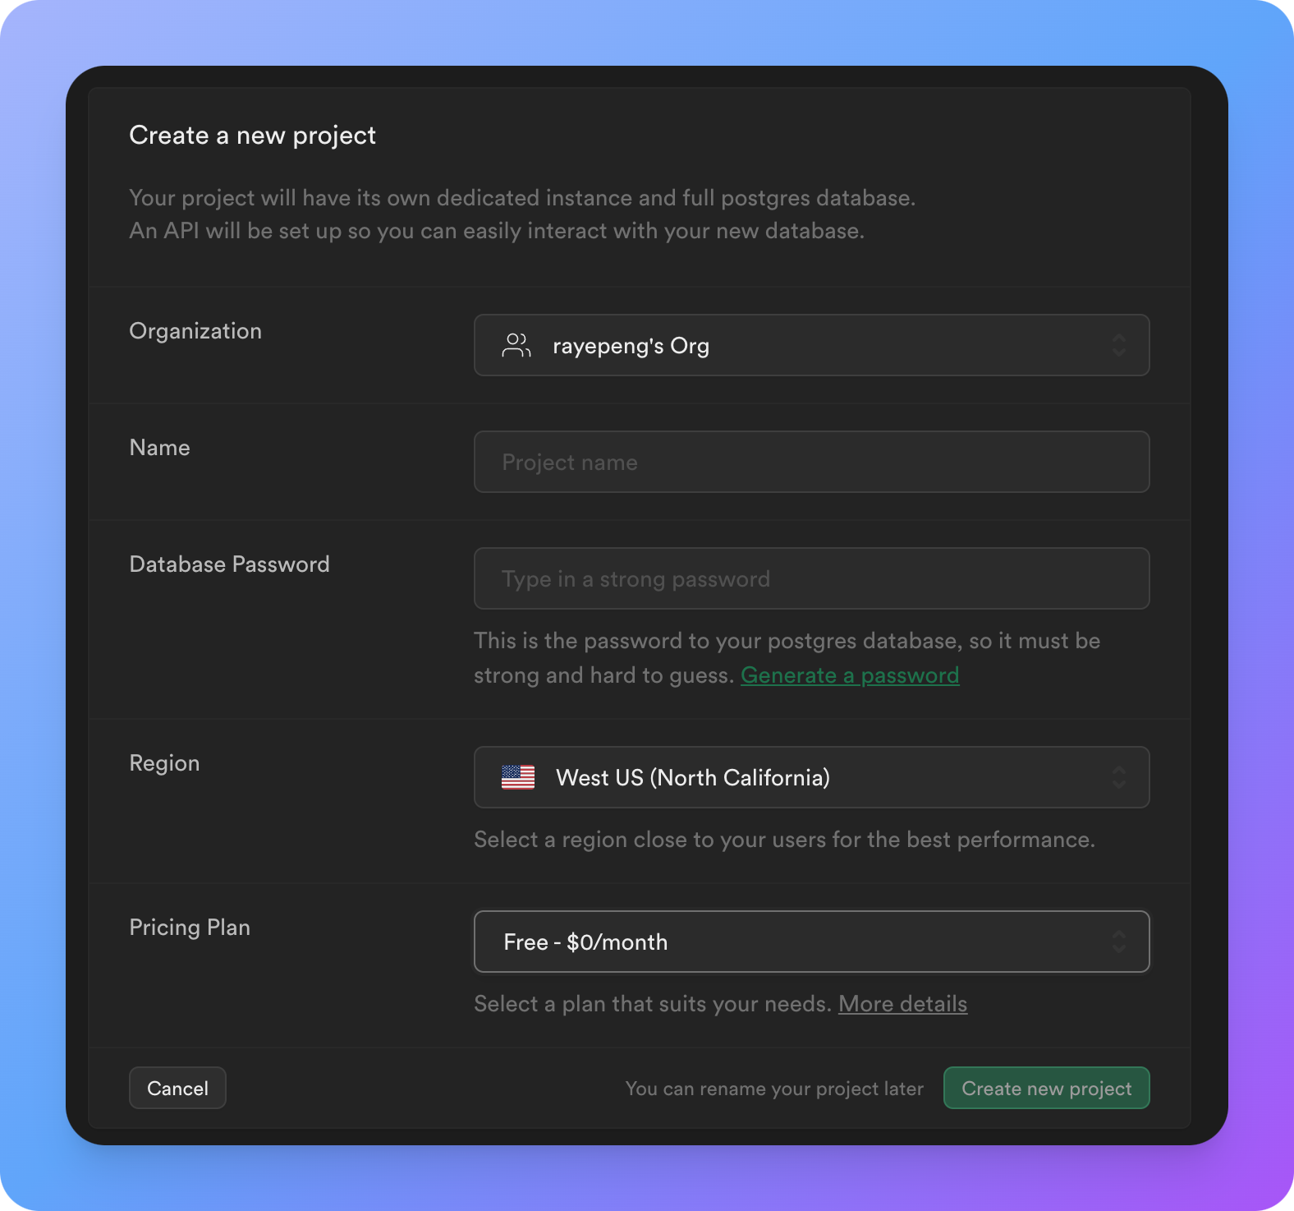Focus the Project name input field
1294x1211 pixels.
[x=811, y=463]
